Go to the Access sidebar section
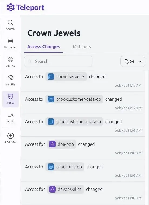Viewport: 149px width, 205px height. [11, 62]
